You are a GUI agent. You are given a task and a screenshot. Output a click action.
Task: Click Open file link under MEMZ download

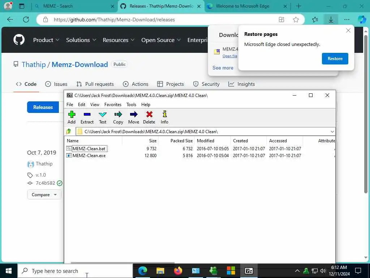coord(229,56)
